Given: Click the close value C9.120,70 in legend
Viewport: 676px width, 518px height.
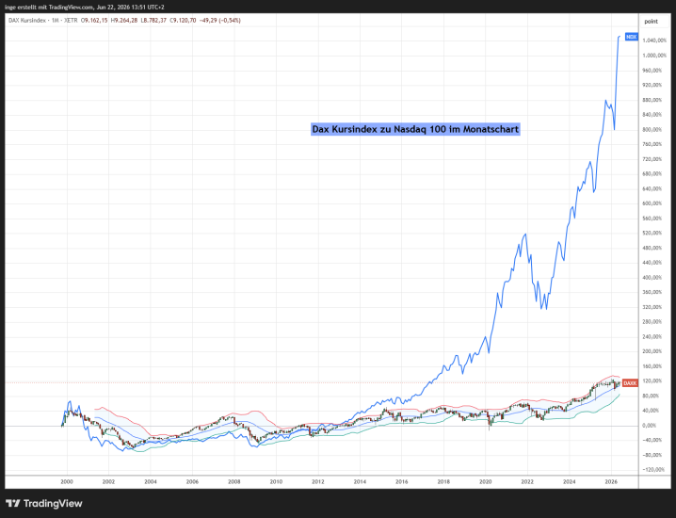Looking at the screenshot, I should point(183,21).
